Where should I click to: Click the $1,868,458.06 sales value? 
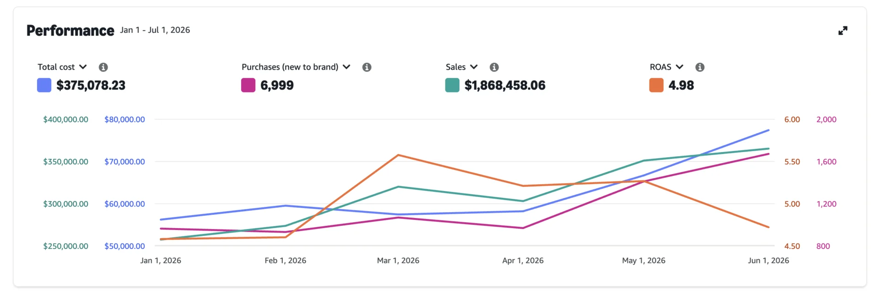pyautogui.click(x=505, y=86)
